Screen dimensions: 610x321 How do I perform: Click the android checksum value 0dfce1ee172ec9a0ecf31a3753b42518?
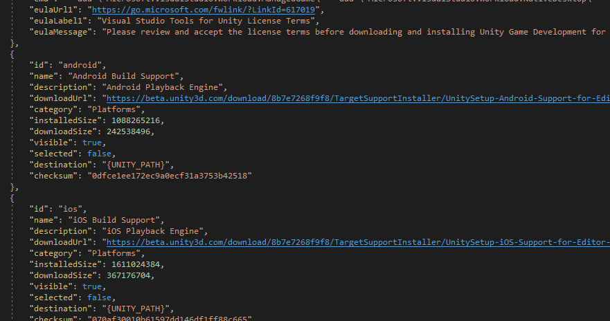[x=170, y=176]
